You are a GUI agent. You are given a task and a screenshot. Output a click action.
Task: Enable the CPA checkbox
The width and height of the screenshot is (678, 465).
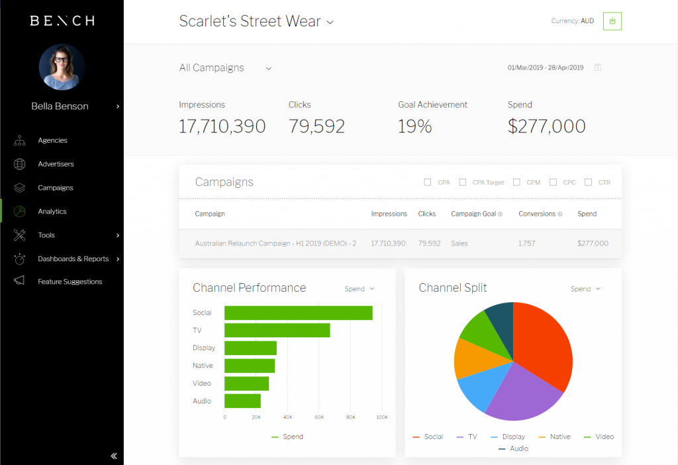(427, 183)
